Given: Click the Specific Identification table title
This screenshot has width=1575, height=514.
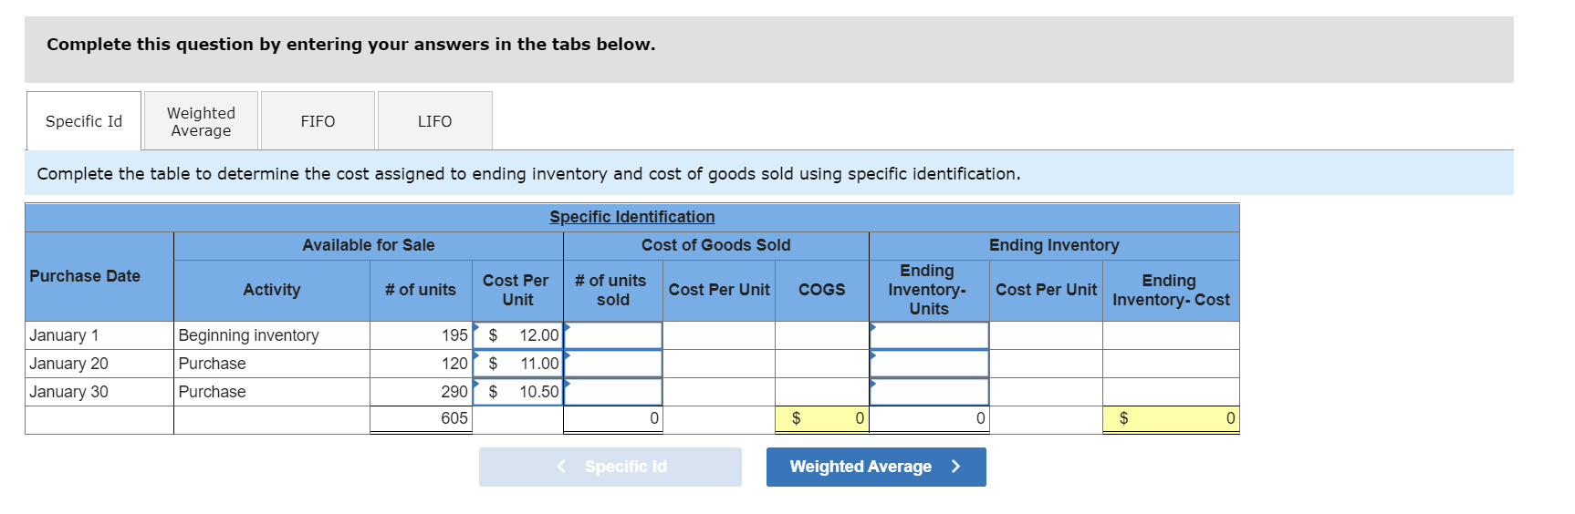Looking at the screenshot, I should [631, 217].
